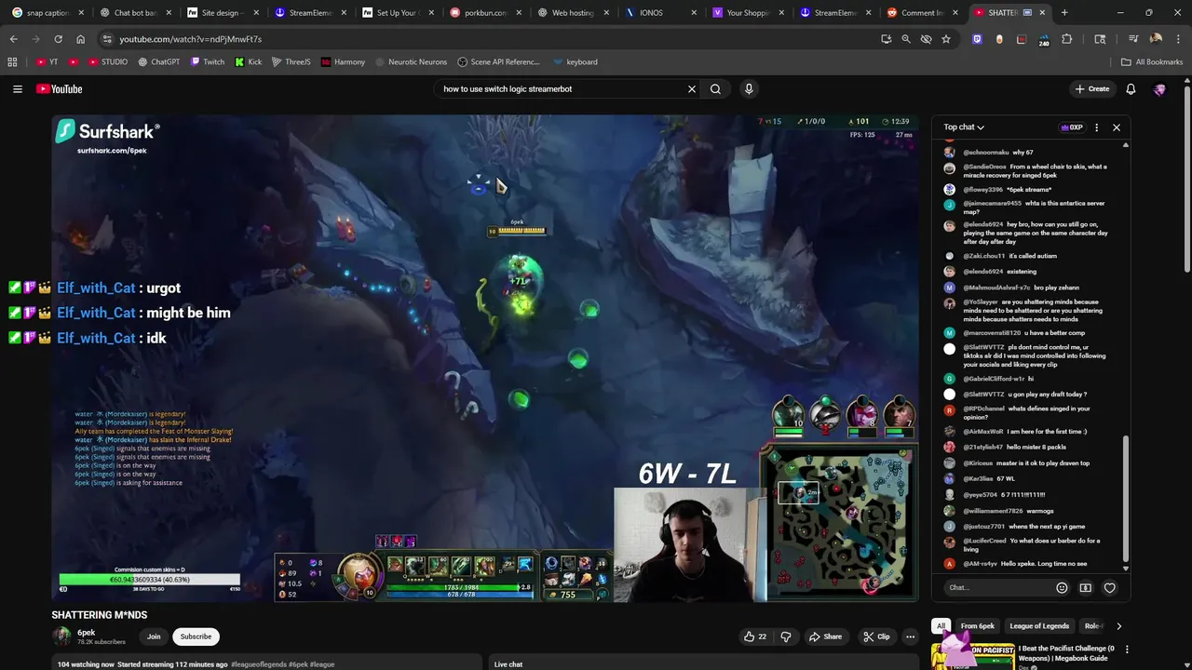Open the STUDIO bookmark

coord(108,61)
